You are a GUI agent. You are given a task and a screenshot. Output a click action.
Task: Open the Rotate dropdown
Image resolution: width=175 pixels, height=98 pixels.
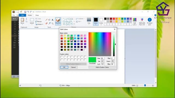[x=39, y=24]
